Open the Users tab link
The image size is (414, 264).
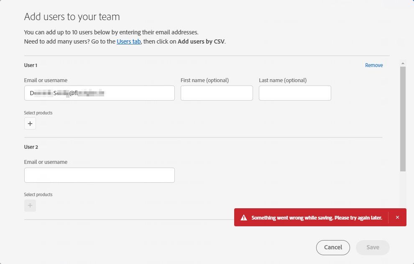pos(129,41)
